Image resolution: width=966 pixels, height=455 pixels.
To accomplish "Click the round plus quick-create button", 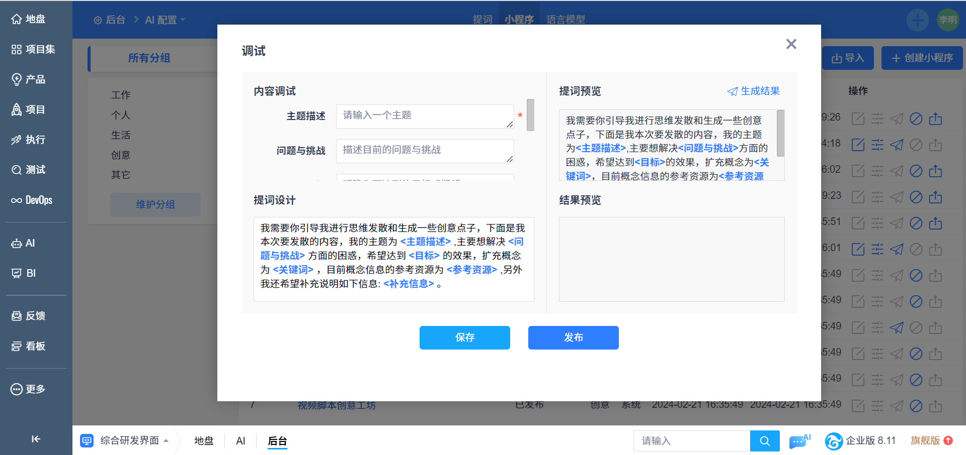I will [x=917, y=20].
